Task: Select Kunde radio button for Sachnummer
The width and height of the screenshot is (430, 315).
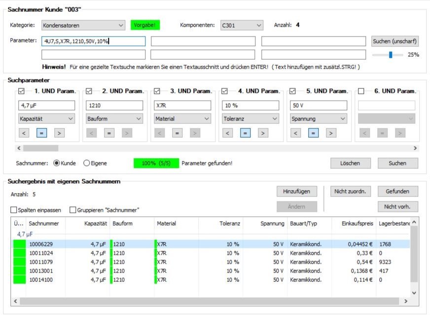Action: pos(57,163)
